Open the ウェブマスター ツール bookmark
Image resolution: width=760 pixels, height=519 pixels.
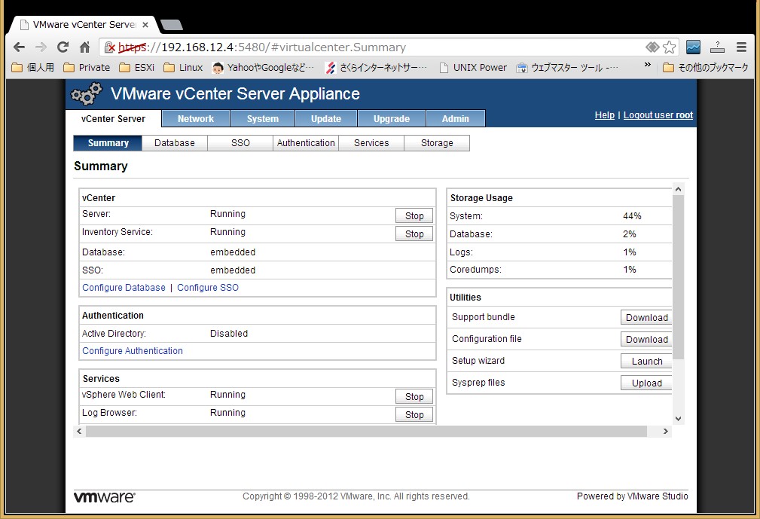[x=567, y=67]
